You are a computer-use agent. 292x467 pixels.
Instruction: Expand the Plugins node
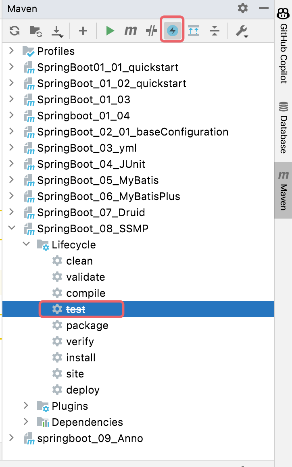point(26,406)
